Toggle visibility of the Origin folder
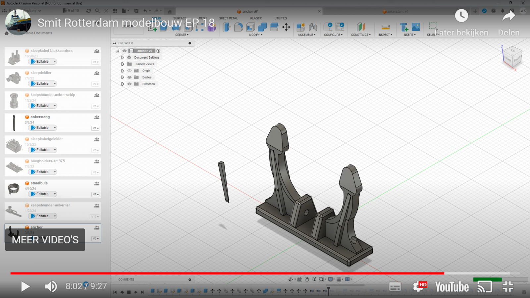Viewport: 530px width, 298px height. coord(130,71)
